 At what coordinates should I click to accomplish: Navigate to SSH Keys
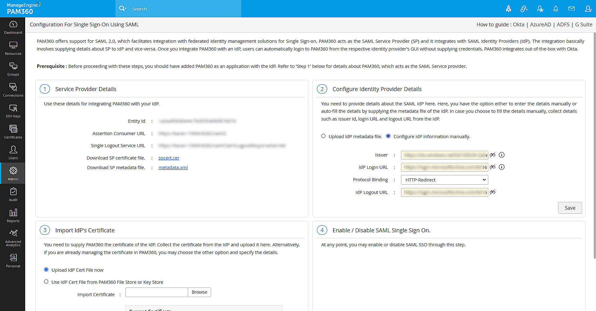(x=13, y=111)
